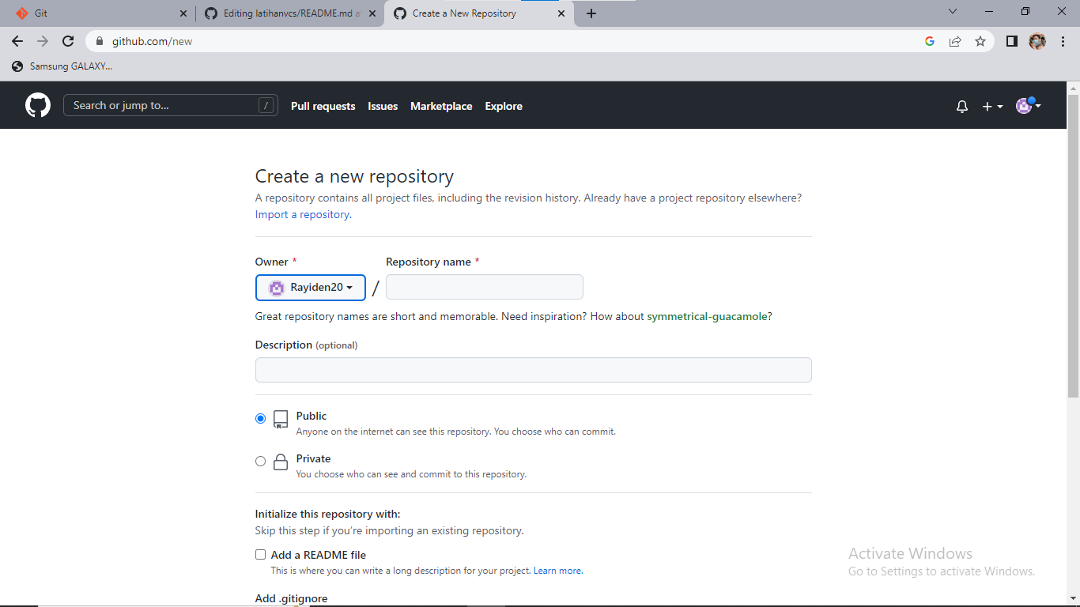Screen dimensions: 1080x607
Task: Click the Description input field
Action: tap(534, 370)
